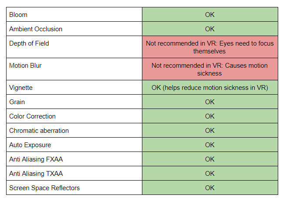
Task: Click the Auto Exposure label
Action: point(29,145)
